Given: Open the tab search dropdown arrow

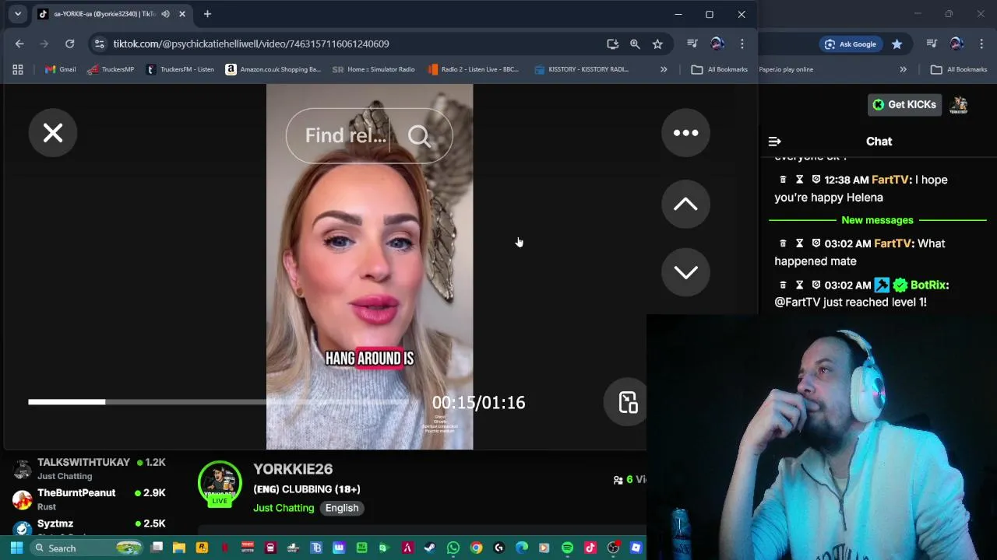Looking at the screenshot, I should [x=17, y=14].
